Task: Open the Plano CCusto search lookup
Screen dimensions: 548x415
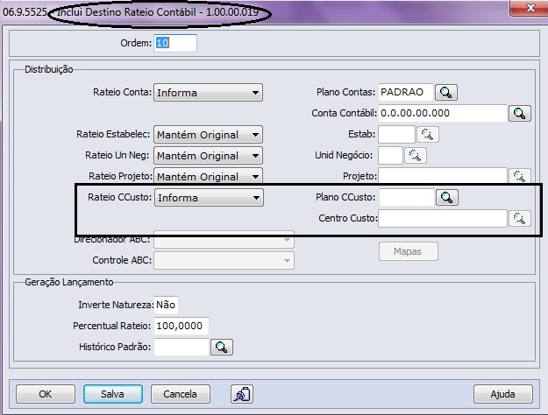Action: coord(447,198)
